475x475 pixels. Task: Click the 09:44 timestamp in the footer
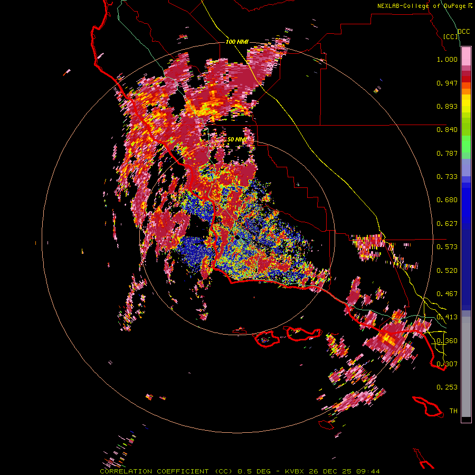point(368,471)
